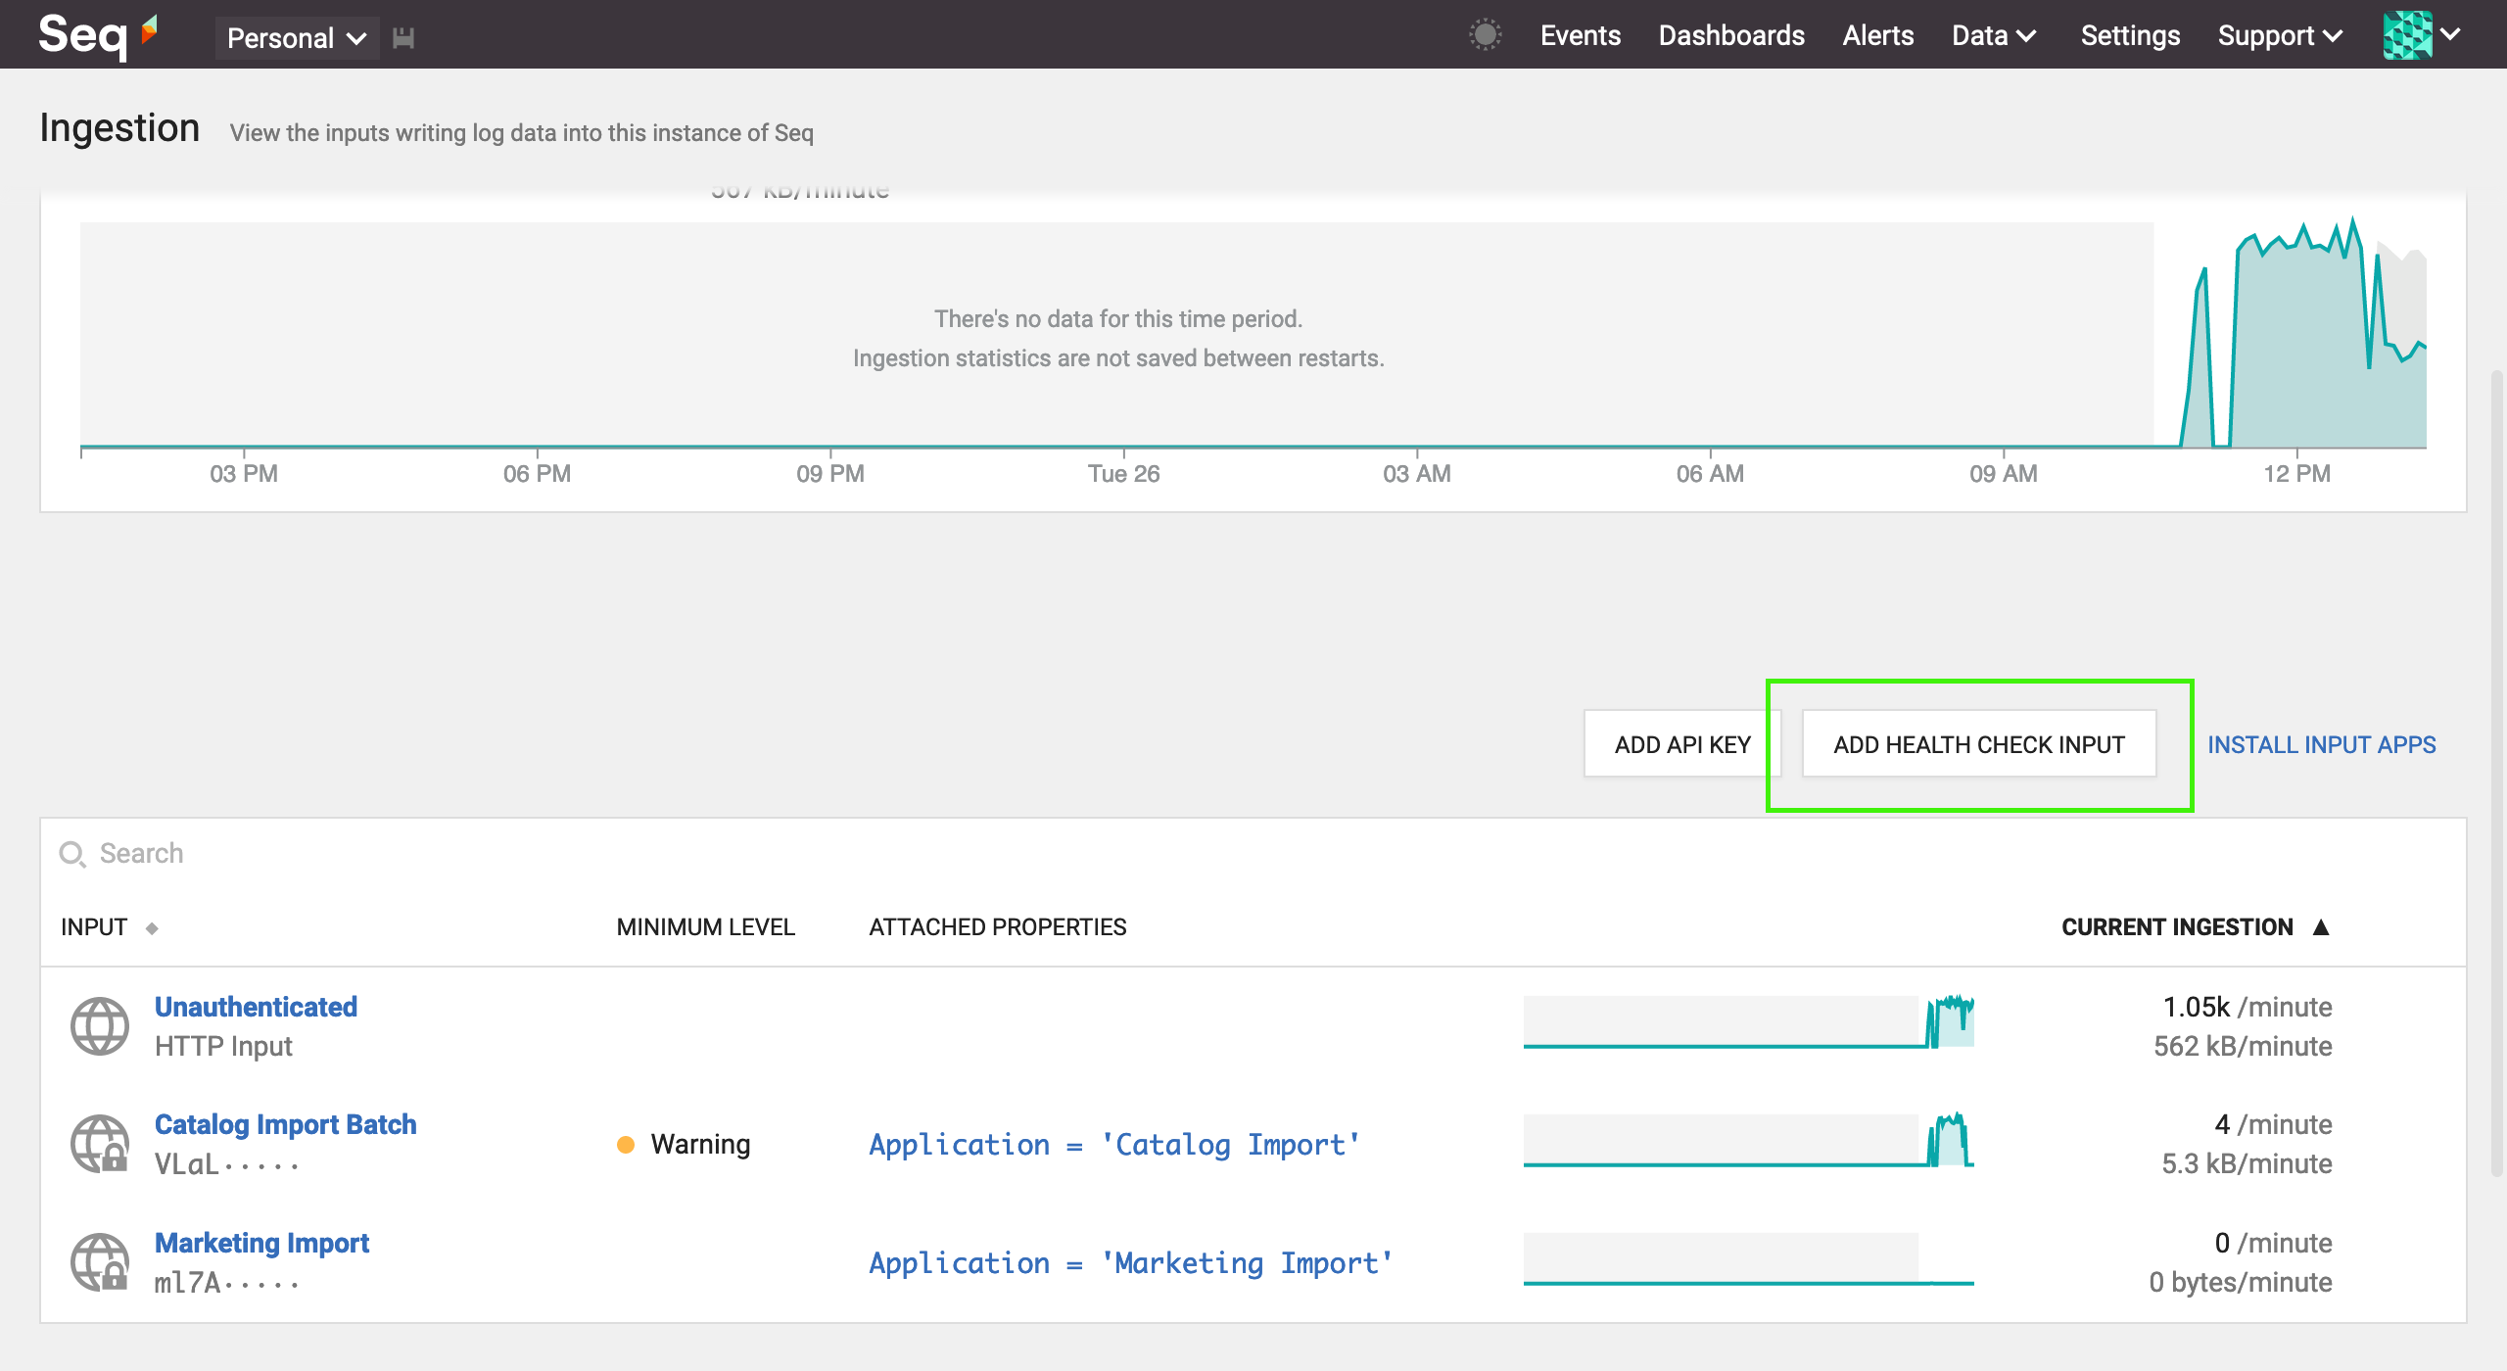Image resolution: width=2507 pixels, height=1371 pixels.
Task: Click the ADD API KEY button
Action: 1681,744
